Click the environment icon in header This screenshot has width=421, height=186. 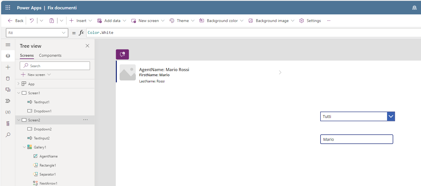[x=414, y=8]
